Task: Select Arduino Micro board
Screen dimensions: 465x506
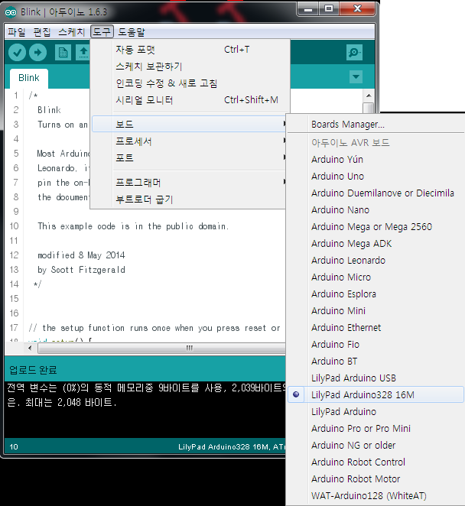Action: point(376,277)
